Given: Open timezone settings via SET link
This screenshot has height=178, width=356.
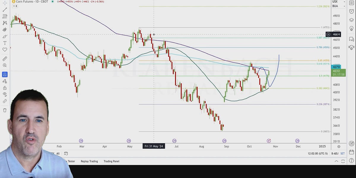Looking at the screenshot, I should pyautogui.click(x=342, y=153).
